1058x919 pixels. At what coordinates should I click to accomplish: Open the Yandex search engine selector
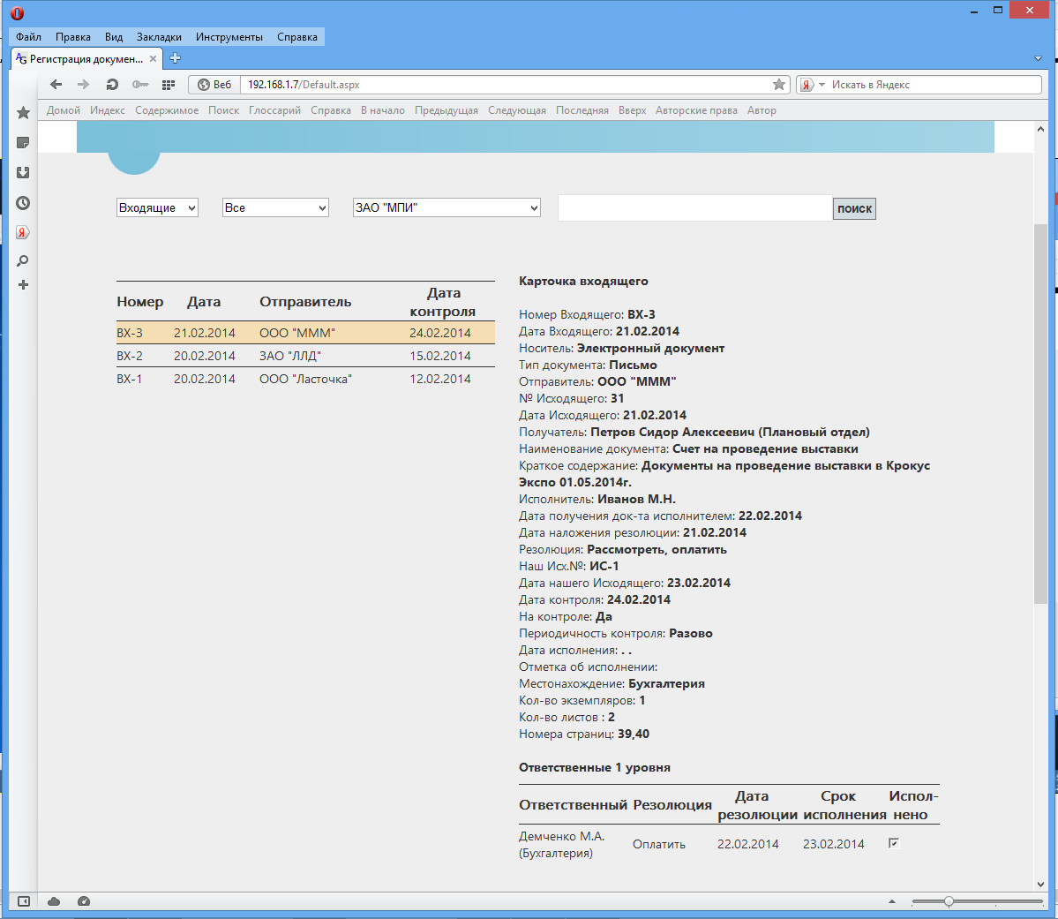click(x=813, y=85)
